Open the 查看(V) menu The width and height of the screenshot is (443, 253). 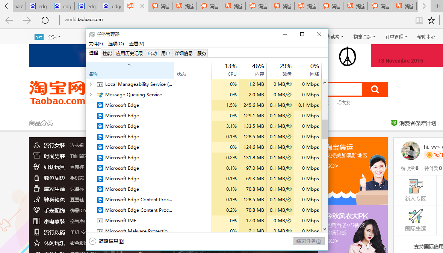(137, 44)
